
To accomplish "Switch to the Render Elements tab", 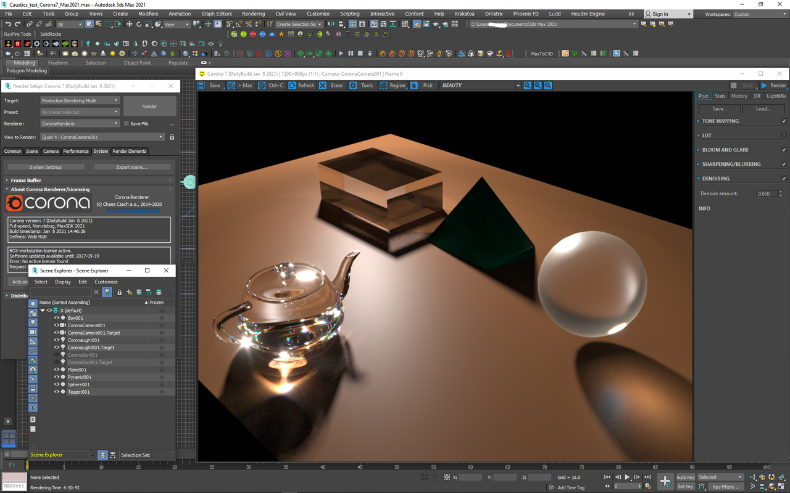I will 129,151.
